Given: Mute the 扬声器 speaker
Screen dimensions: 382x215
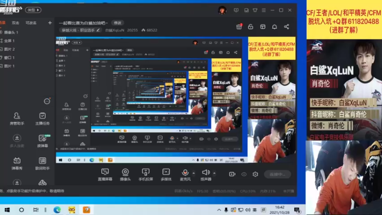Looking at the screenshot, I should click(x=206, y=174).
